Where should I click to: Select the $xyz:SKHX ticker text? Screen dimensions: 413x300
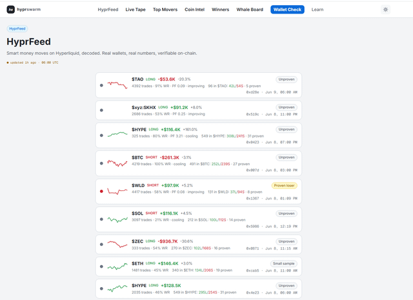pos(144,108)
